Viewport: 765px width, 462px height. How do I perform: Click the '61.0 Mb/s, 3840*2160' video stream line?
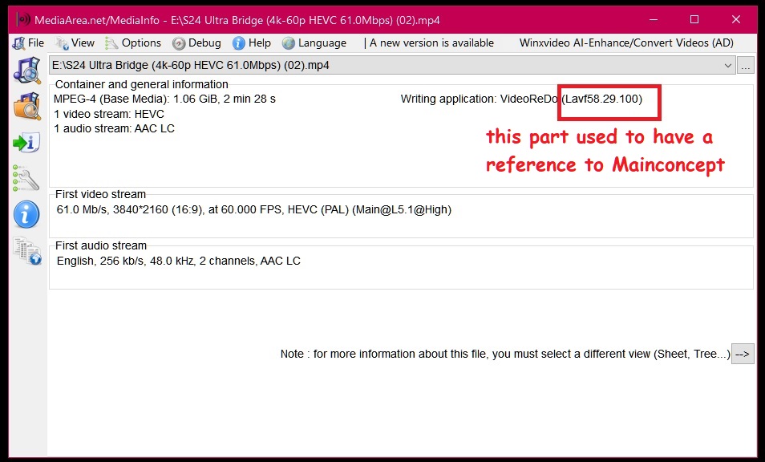(253, 210)
